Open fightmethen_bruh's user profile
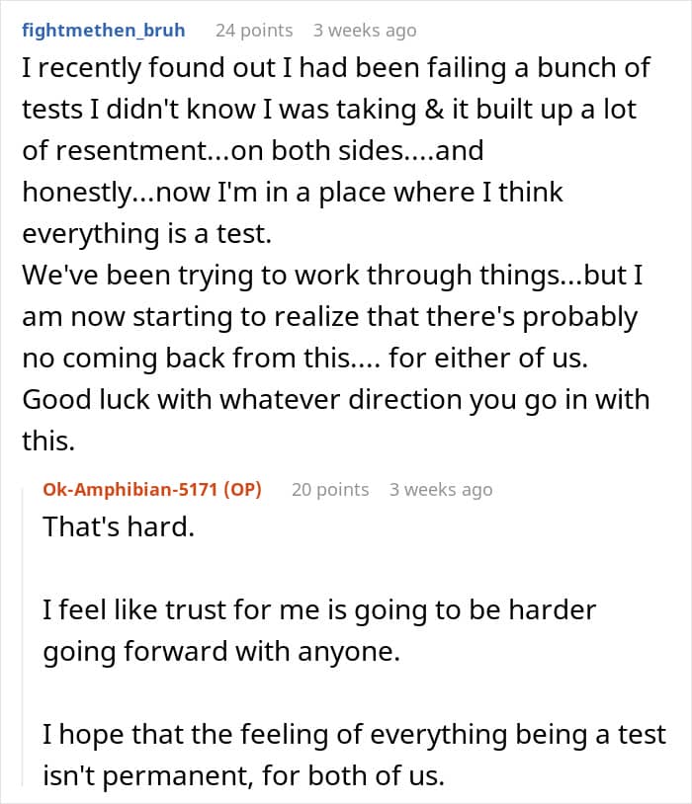Viewport: 692px width, 804px height. [104, 30]
